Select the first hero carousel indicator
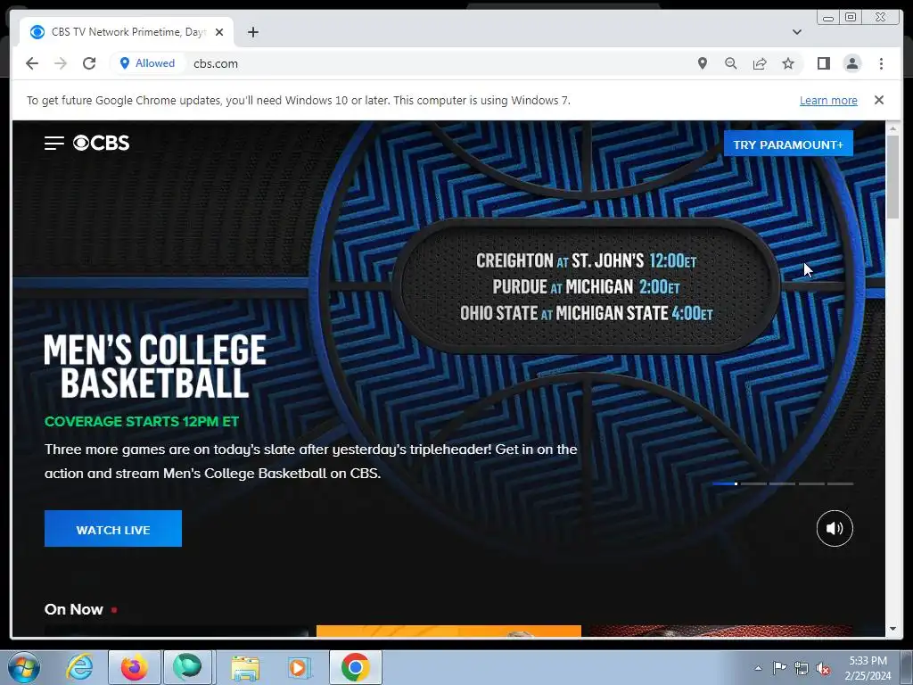913x685 pixels. tap(725, 483)
